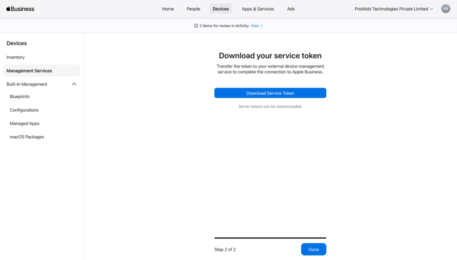
Task: Open Configurations in the sidebar
Action: 24,110
